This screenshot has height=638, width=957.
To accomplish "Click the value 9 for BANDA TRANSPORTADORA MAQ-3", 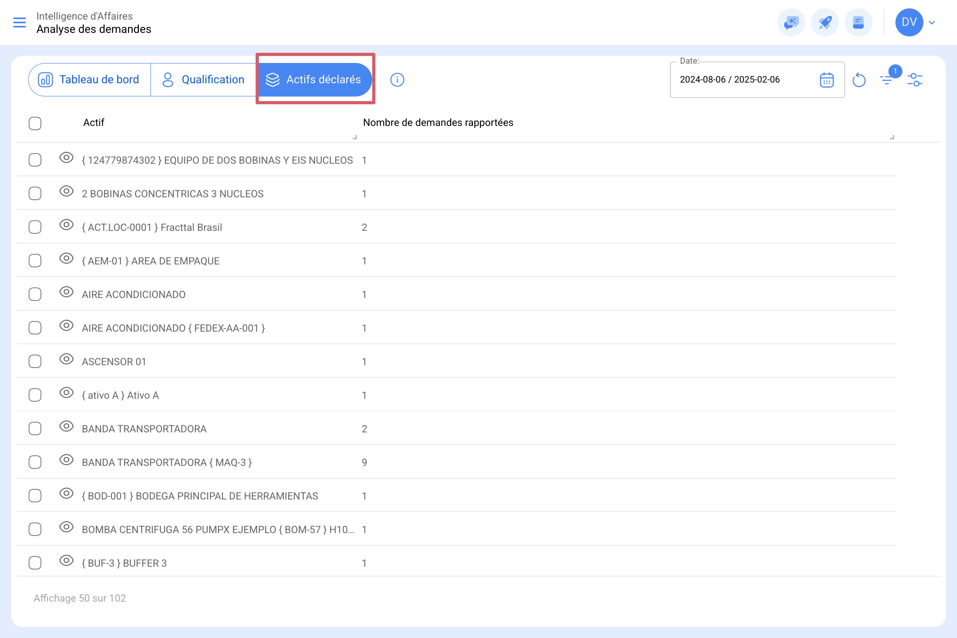I will 364,462.
